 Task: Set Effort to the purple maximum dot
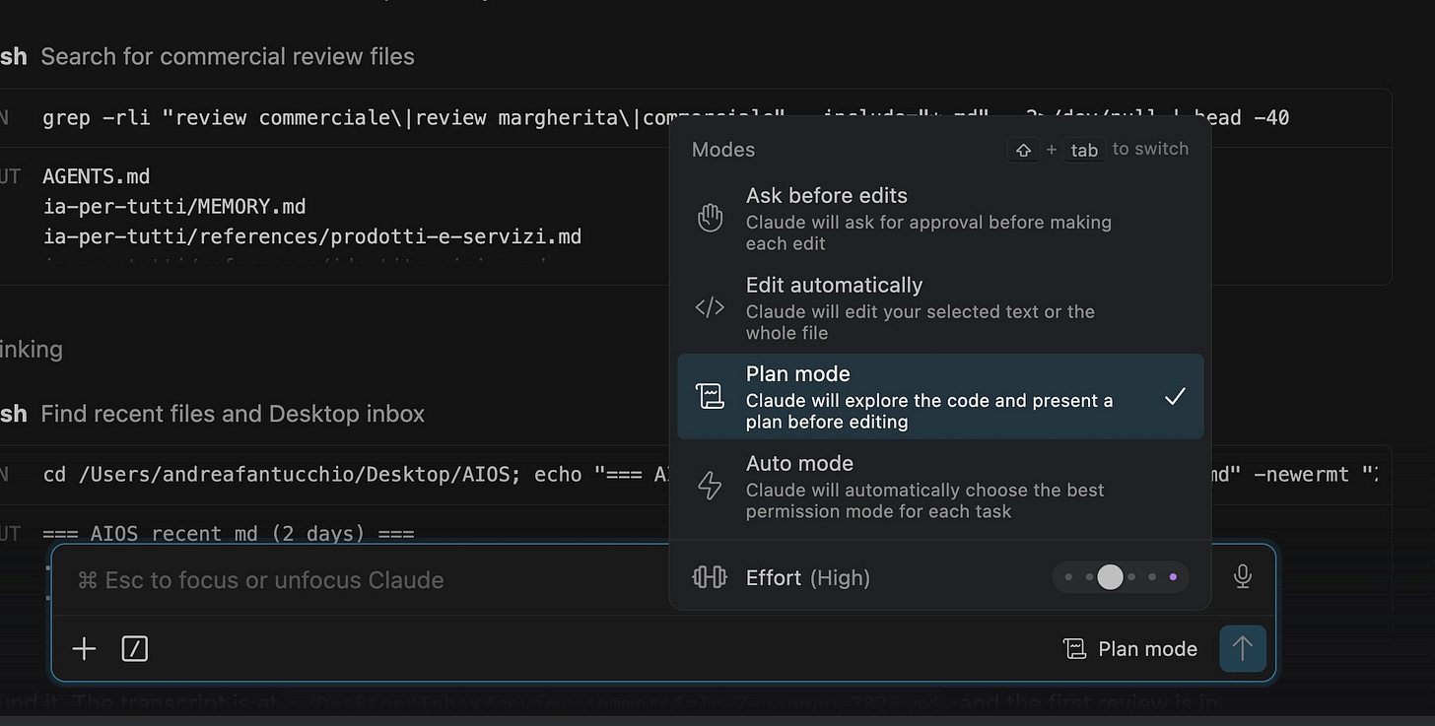click(x=1173, y=577)
